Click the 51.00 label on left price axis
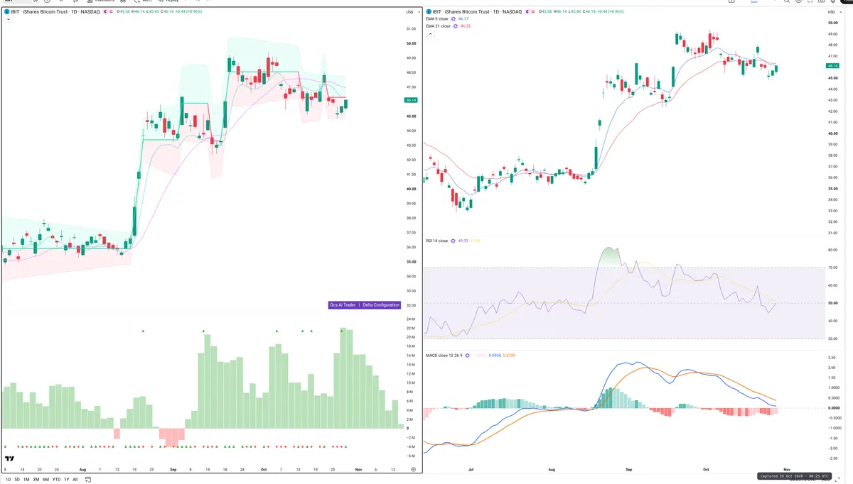The image size is (853, 484). click(411, 29)
